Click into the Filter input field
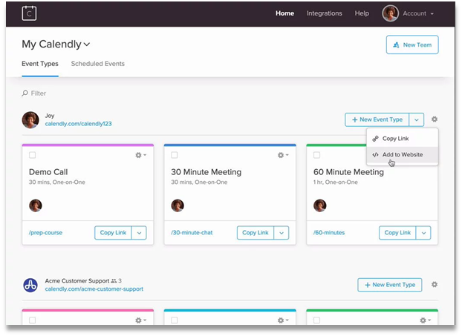Viewport: 462px width, 336px height. (x=39, y=93)
